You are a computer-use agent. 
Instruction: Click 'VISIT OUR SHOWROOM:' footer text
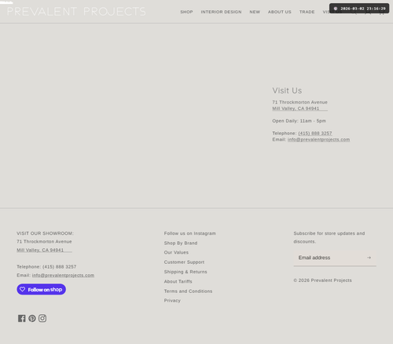coord(45,233)
